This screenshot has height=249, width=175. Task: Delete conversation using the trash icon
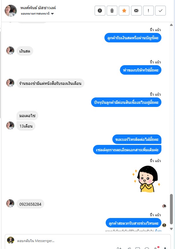pyautogui.click(x=112, y=11)
